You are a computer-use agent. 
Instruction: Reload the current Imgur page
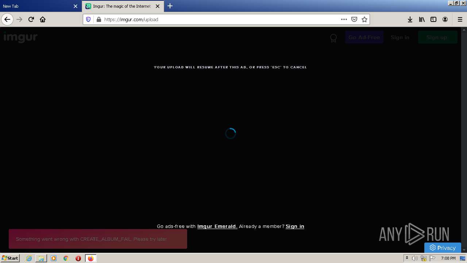(31, 19)
